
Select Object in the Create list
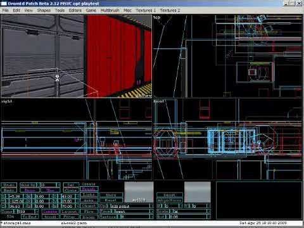89,206
